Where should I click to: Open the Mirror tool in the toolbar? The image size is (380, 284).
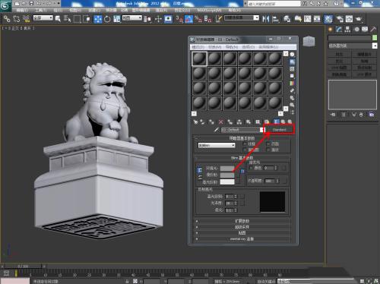pyautogui.click(x=265, y=19)
